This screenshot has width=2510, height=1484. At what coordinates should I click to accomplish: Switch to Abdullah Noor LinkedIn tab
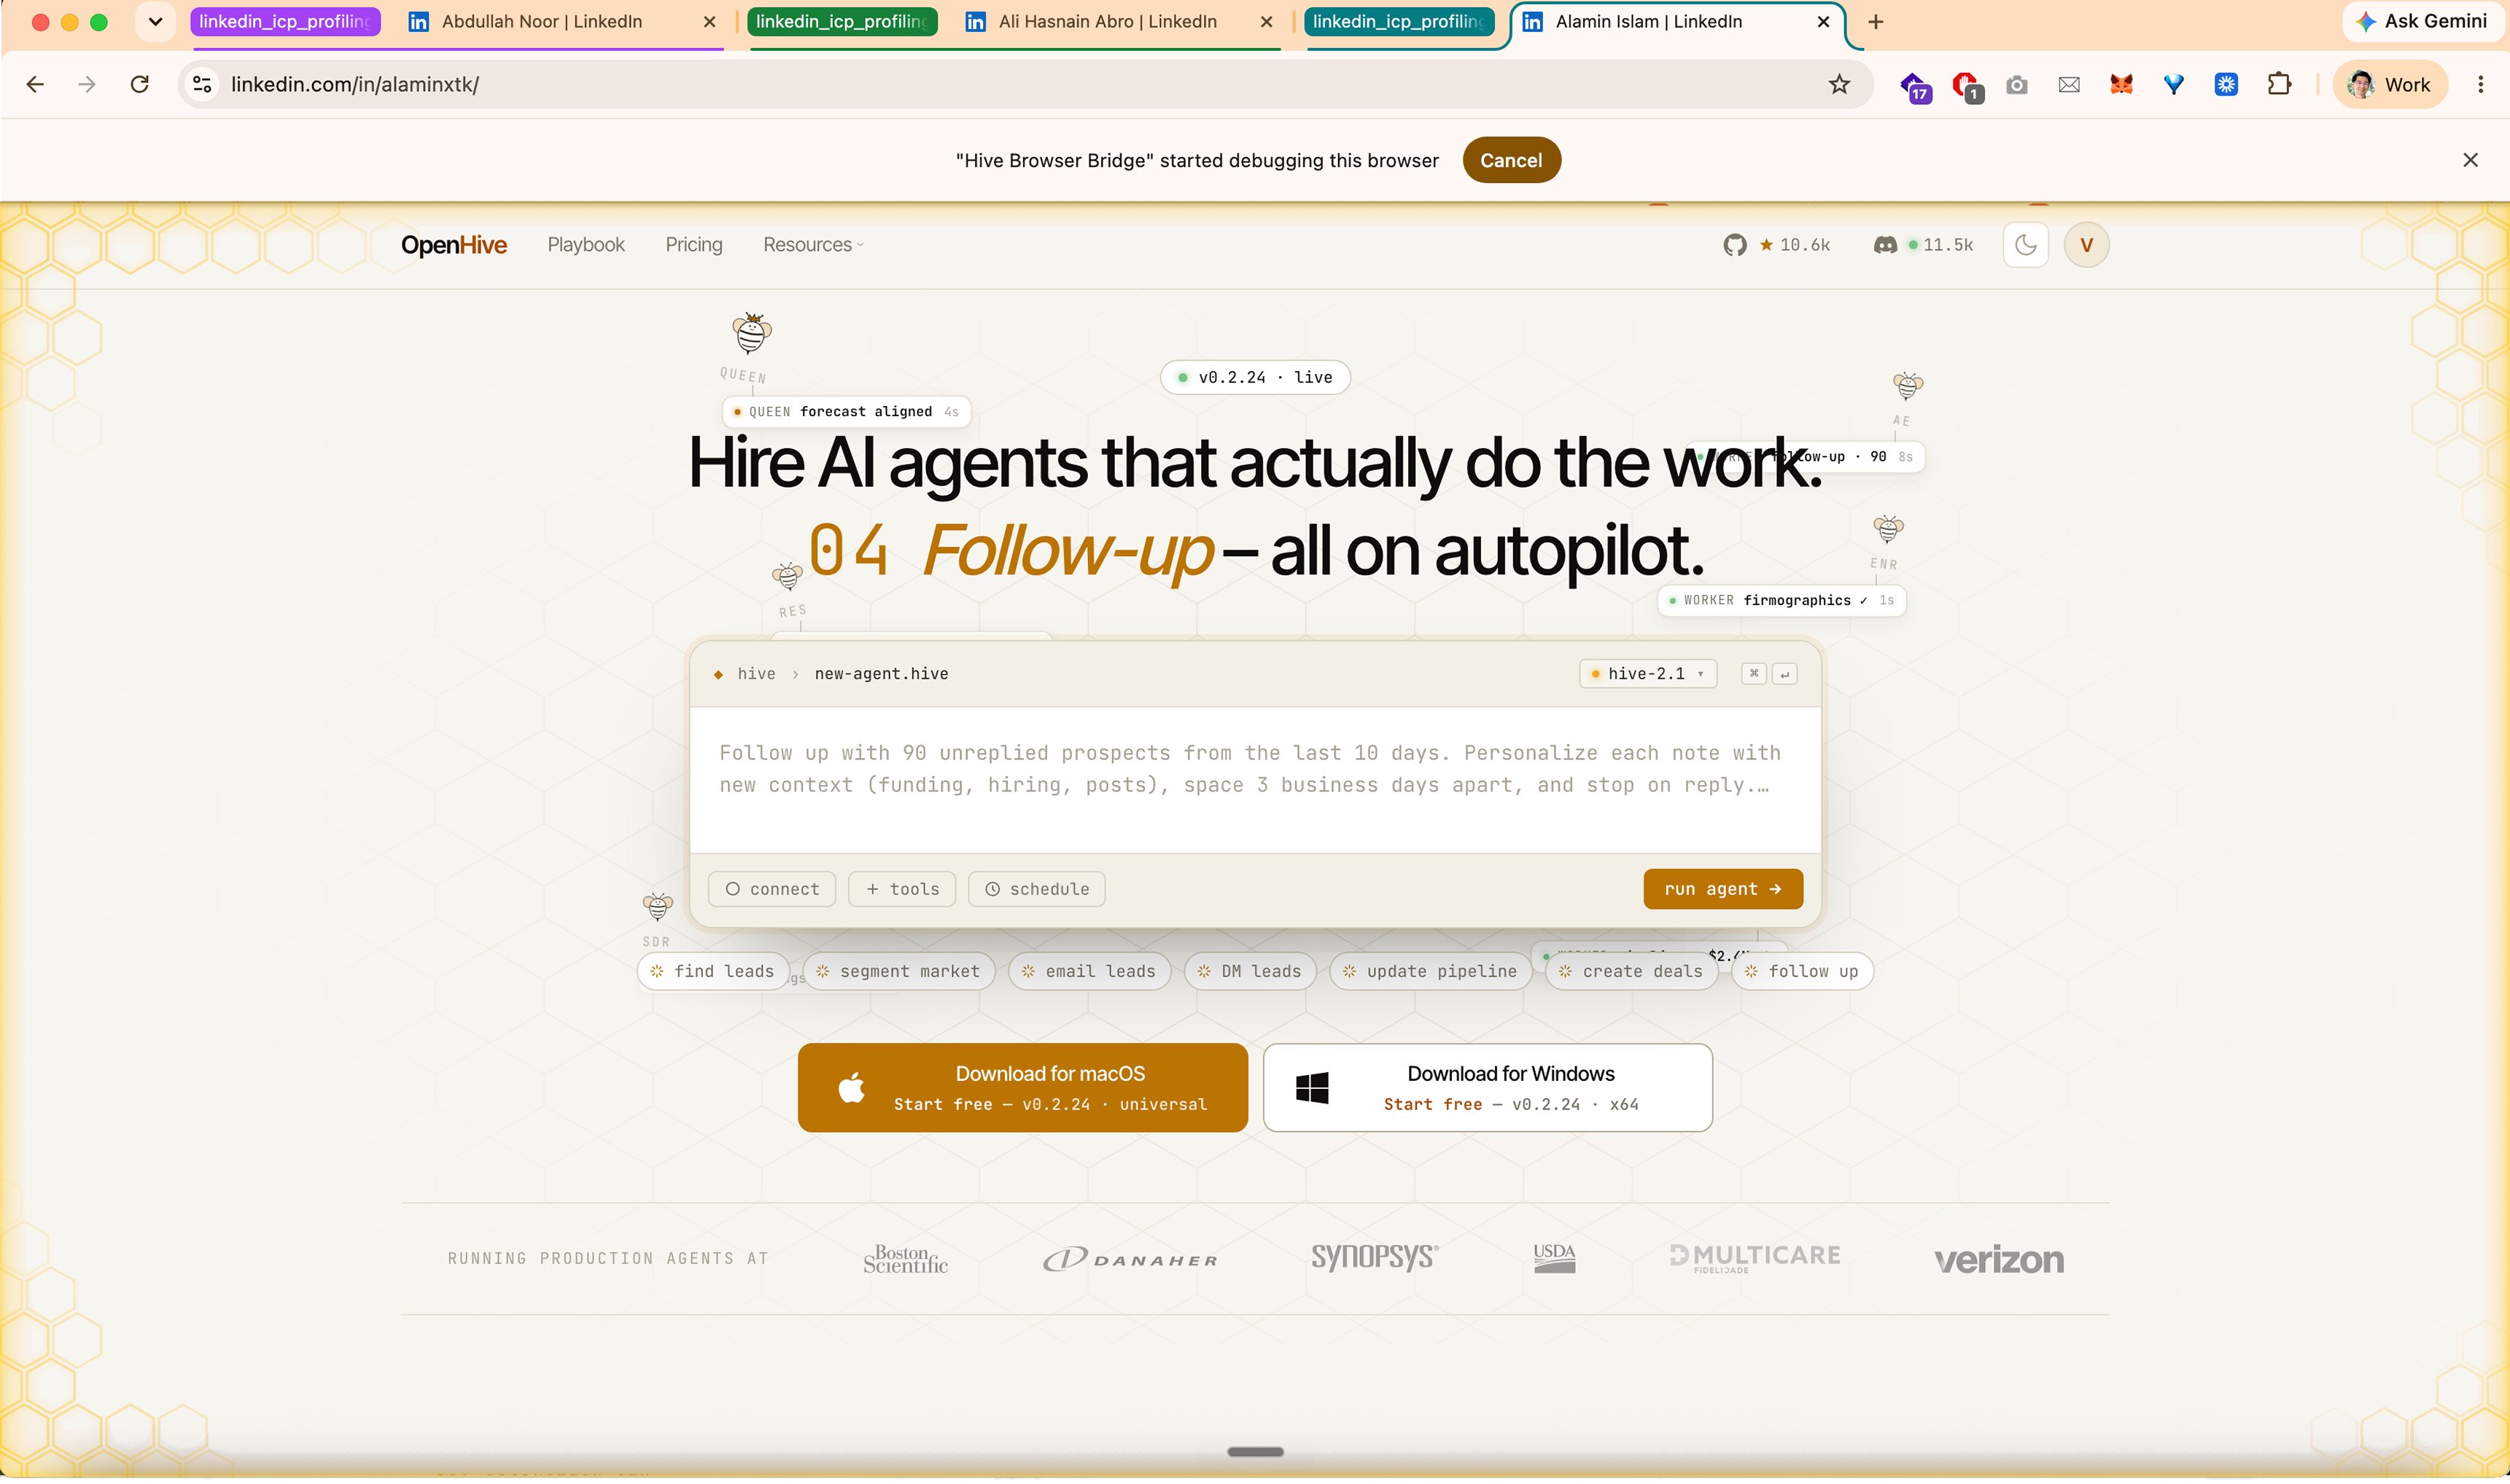click(562, 22)
